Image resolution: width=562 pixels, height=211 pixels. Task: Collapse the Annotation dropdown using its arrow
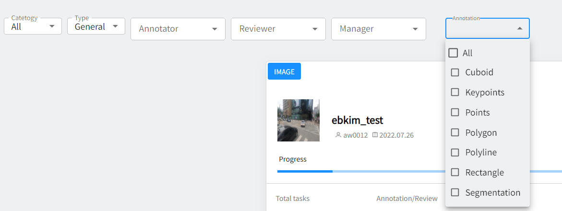[x=519, y=29]
